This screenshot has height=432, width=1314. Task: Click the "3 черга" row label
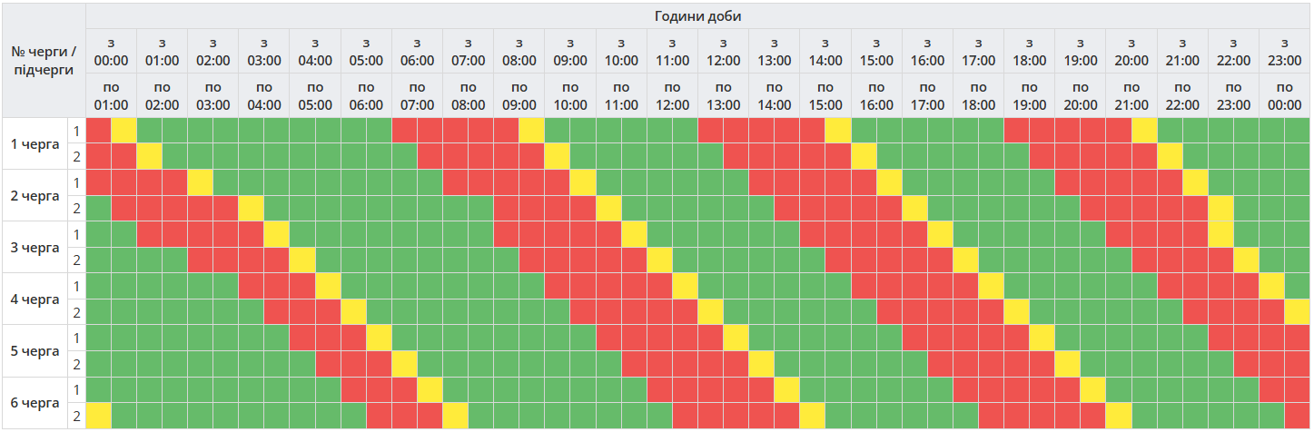pyautogui.click(x=35, y=248)
